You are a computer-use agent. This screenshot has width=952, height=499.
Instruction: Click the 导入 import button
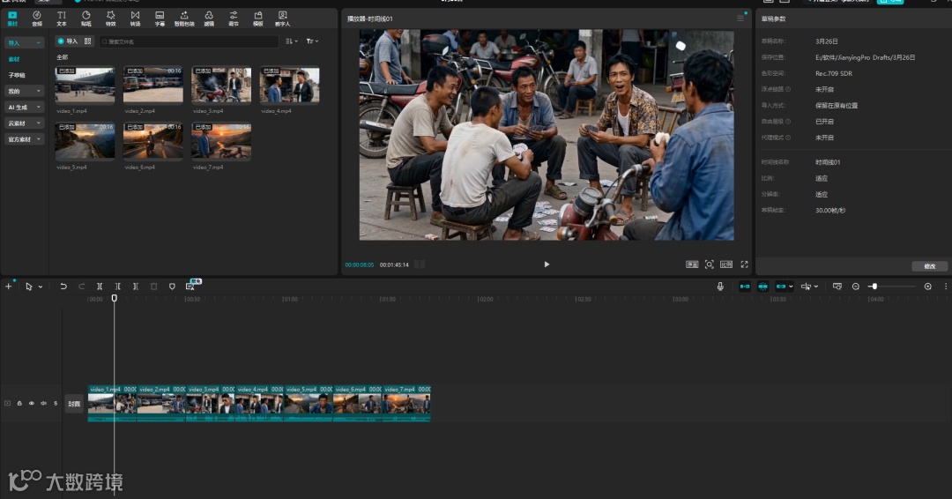pyautogui.click(x=67, y=41)
